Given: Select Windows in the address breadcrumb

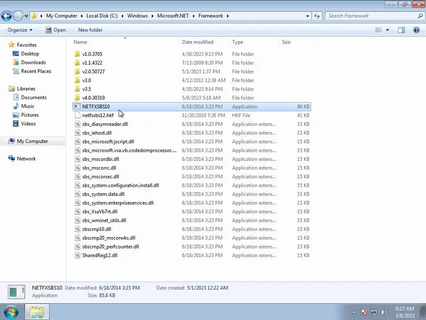Looking at the screenshot, I should click(137, 16).
